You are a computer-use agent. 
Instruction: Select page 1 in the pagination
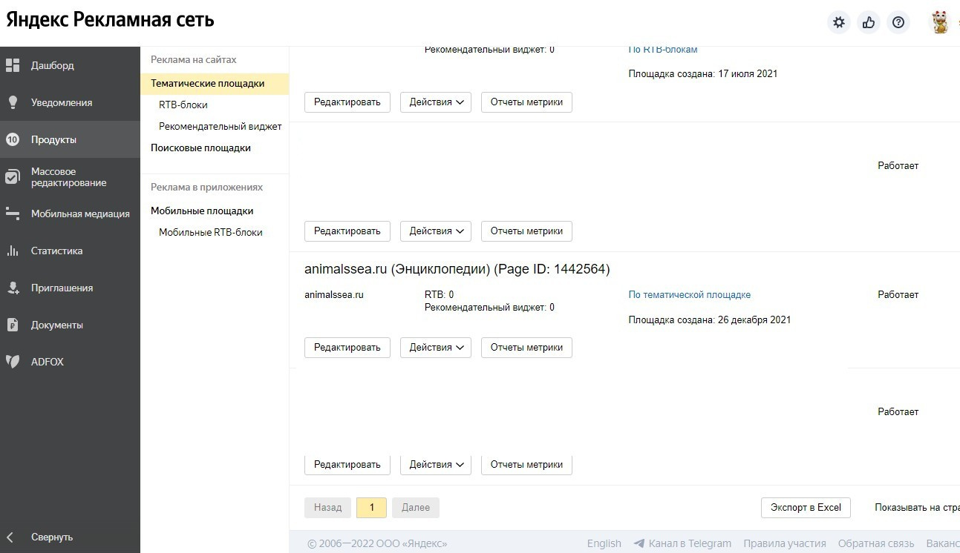[x=372, y=508]
